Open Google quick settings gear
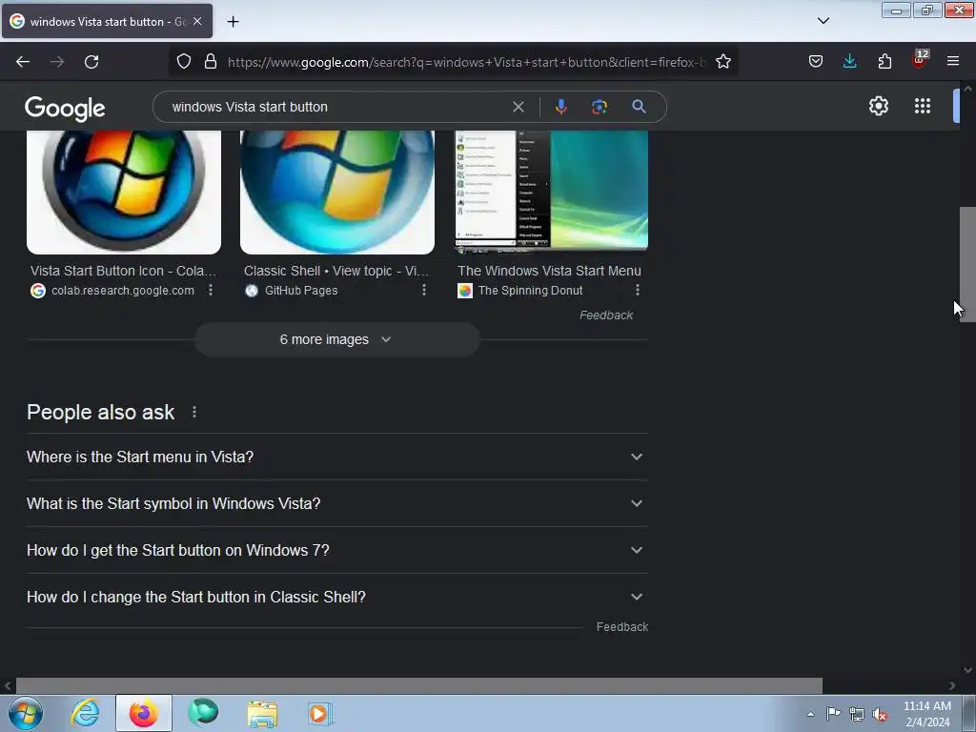This screenshot has width=976, height=732. tap(878, 106)
